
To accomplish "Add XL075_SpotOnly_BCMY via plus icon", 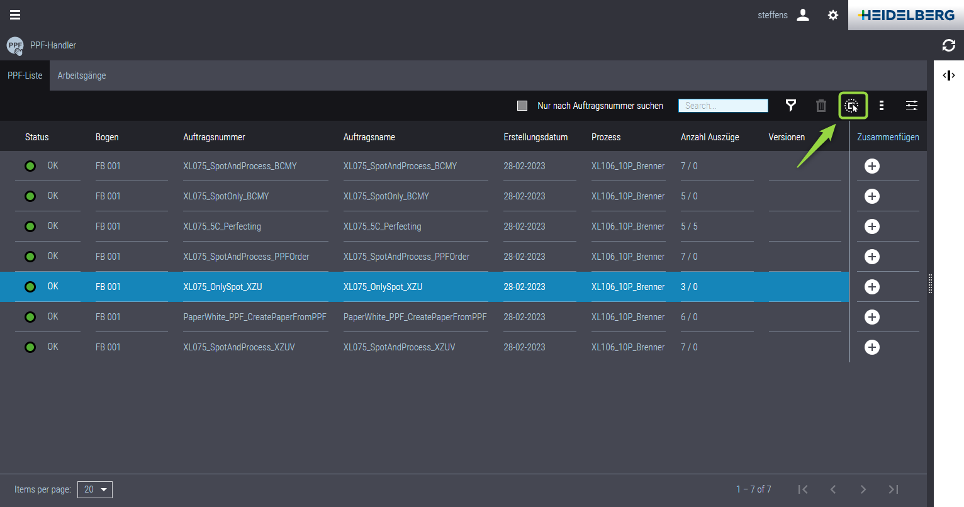I will (x=872, y=196).
